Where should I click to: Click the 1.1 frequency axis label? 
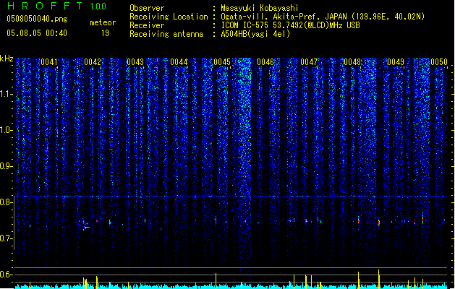coord(7,94)
